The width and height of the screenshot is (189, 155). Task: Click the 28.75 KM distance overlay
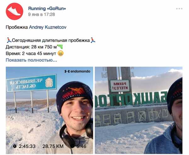pyautogui.click(x=53, y=146)
